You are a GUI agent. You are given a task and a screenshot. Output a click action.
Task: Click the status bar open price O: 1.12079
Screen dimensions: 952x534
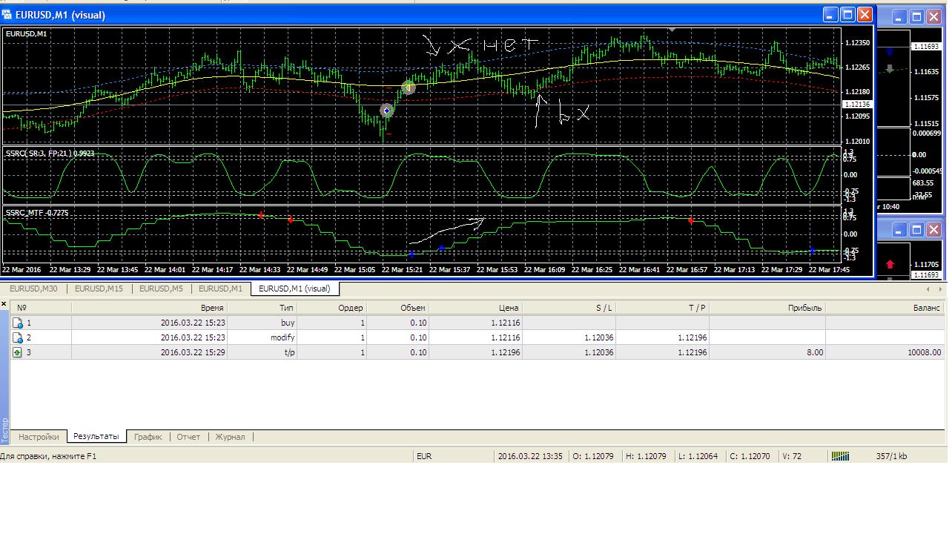[x=593, y=456]
